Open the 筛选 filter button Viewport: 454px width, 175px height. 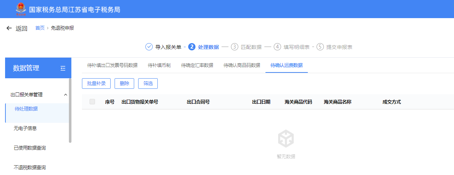point(148,83)
